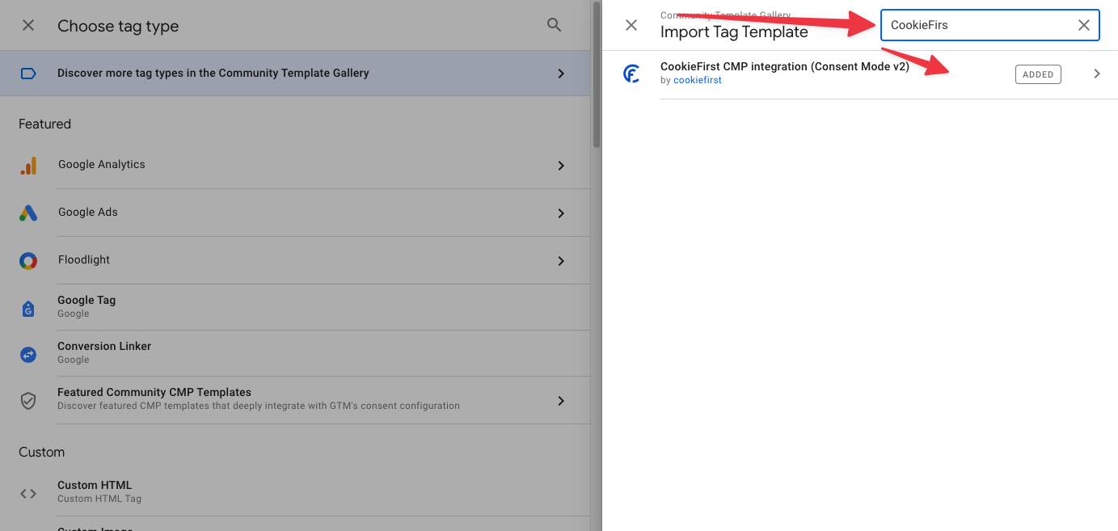Click the tag icon beside Community Template Gallery

pyautogui.click(x=28, y=74)
